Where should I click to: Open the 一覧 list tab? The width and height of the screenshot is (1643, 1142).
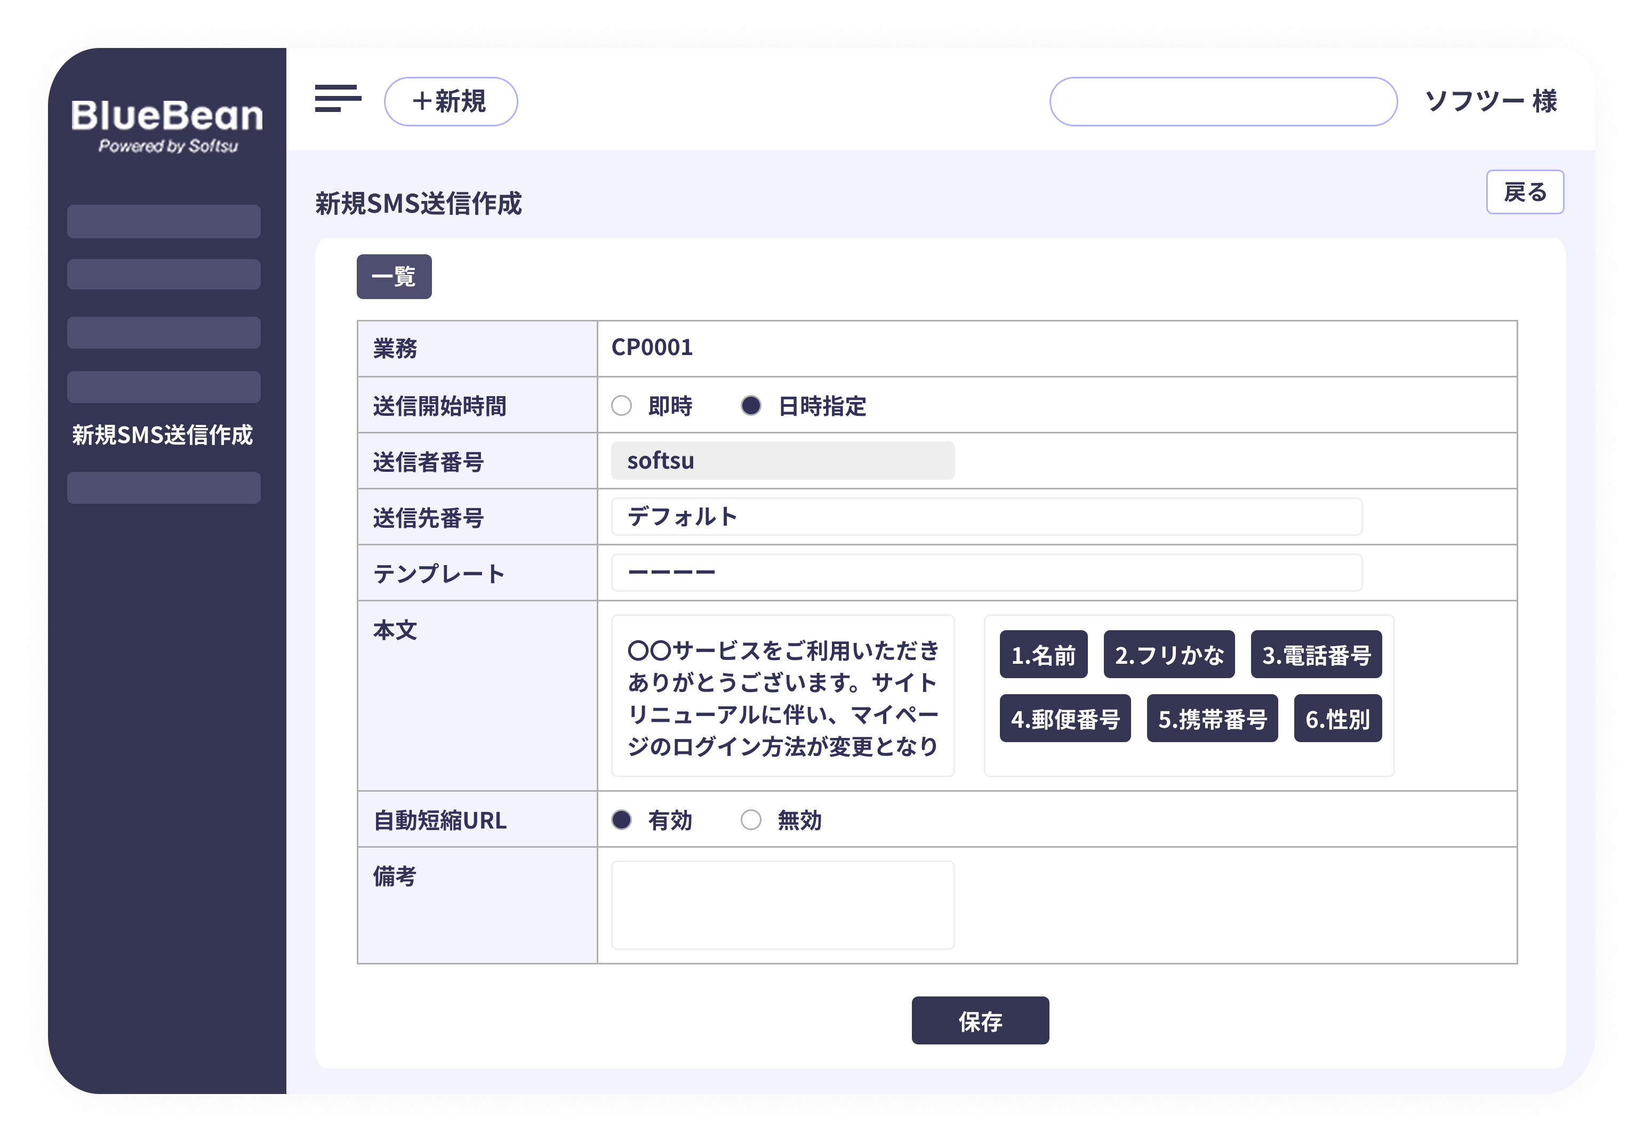394,276
